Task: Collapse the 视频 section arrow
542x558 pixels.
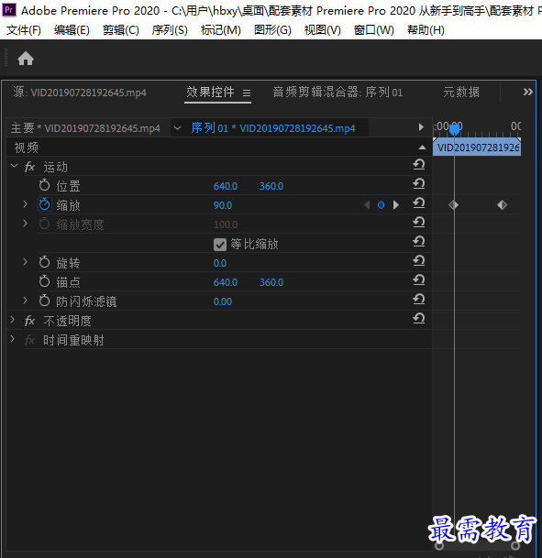Action: (x=422, y=148)
